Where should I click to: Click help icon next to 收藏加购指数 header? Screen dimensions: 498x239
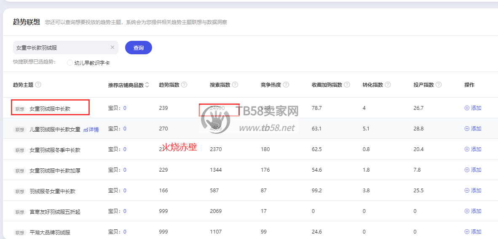pos(347,85)
